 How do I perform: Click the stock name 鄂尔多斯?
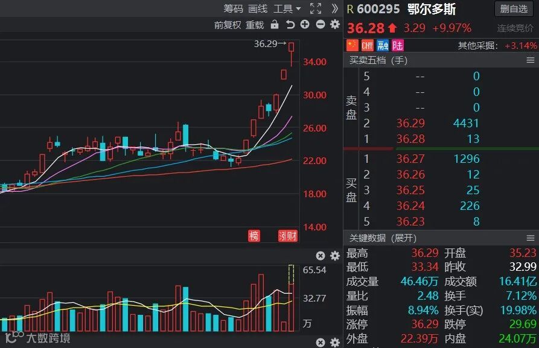coord(432,9)
